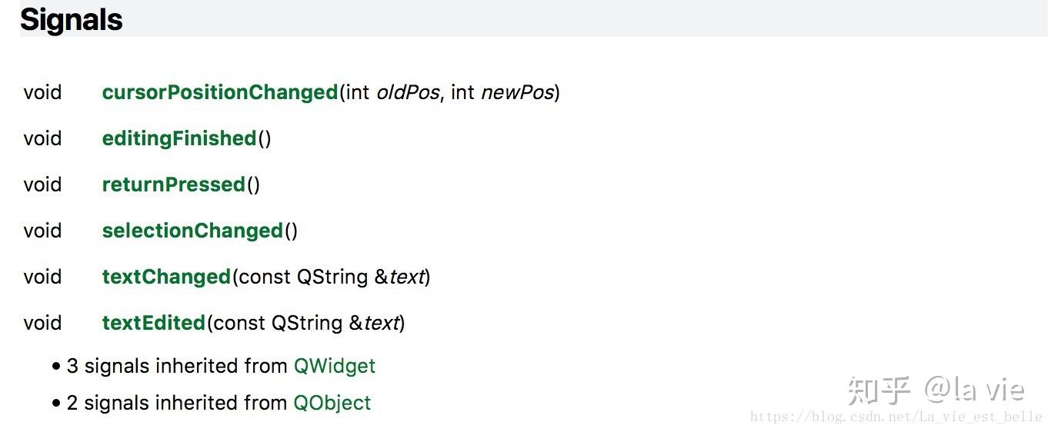Go to the returnPressed signal entry
This screenshot has height=432, width=1051.
(173, 185)
